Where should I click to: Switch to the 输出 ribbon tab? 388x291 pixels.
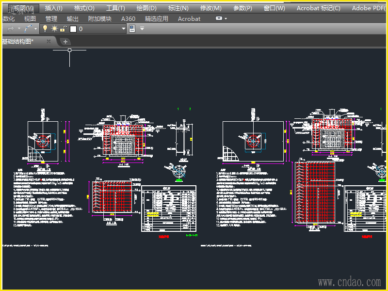pyautogui.click(x=73, y=18)
